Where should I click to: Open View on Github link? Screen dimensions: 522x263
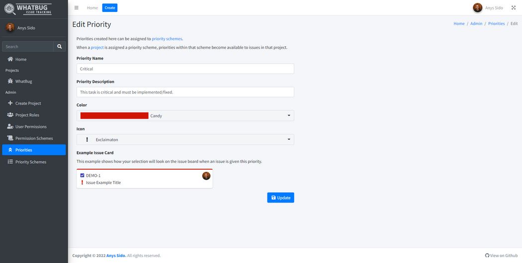pos(501,256)
